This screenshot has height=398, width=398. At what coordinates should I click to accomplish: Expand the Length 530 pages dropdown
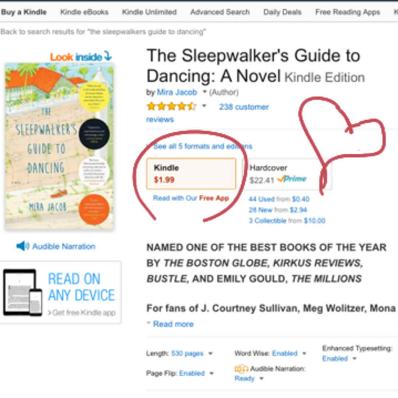coord(210,354)
